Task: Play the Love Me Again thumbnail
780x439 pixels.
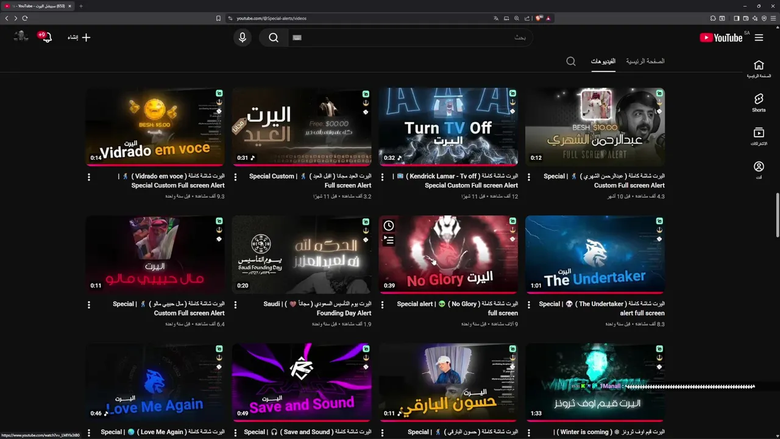Action: (155, 382)
